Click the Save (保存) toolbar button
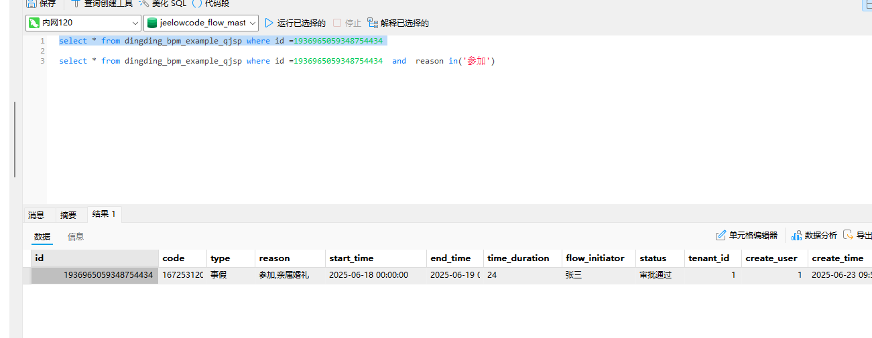The image size is (872, 338). [x=42, y=3]
